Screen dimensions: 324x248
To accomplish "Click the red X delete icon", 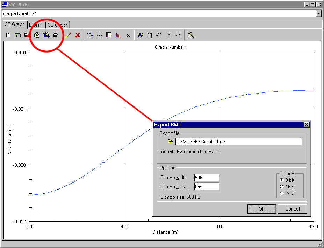I will pyautogui.click(x=78, y=35).
